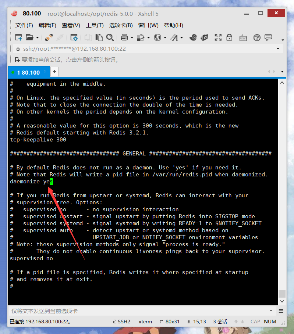Click the Font toolbar icon
Screen dimensions: 294x334
(174, 37)
